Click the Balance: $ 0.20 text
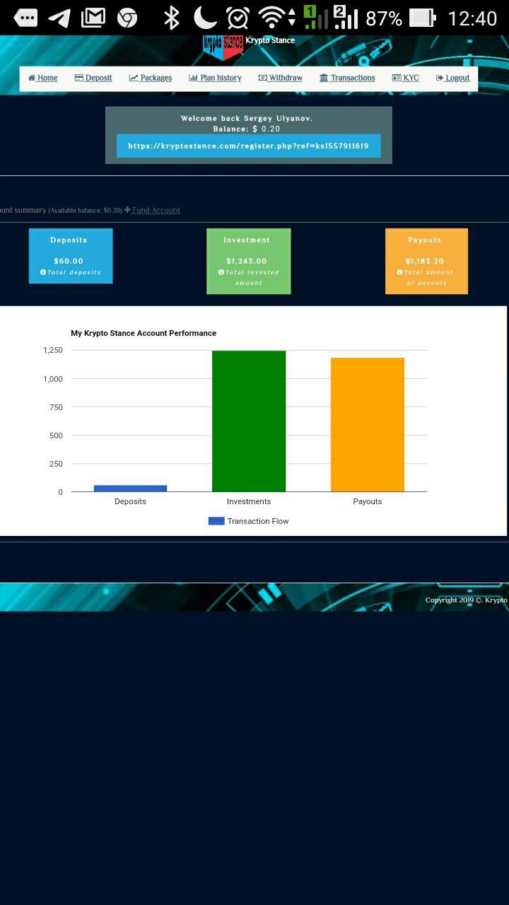 [x=247, y=129]
